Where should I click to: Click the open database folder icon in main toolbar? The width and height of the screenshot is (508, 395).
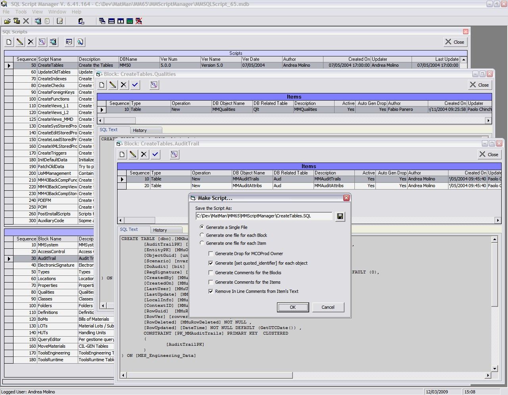(x=7, y=21)
